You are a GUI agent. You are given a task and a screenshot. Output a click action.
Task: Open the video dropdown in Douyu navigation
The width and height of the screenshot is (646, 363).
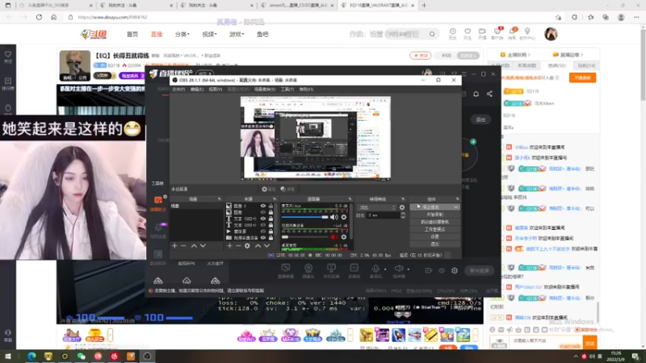(x=209, y=34)
